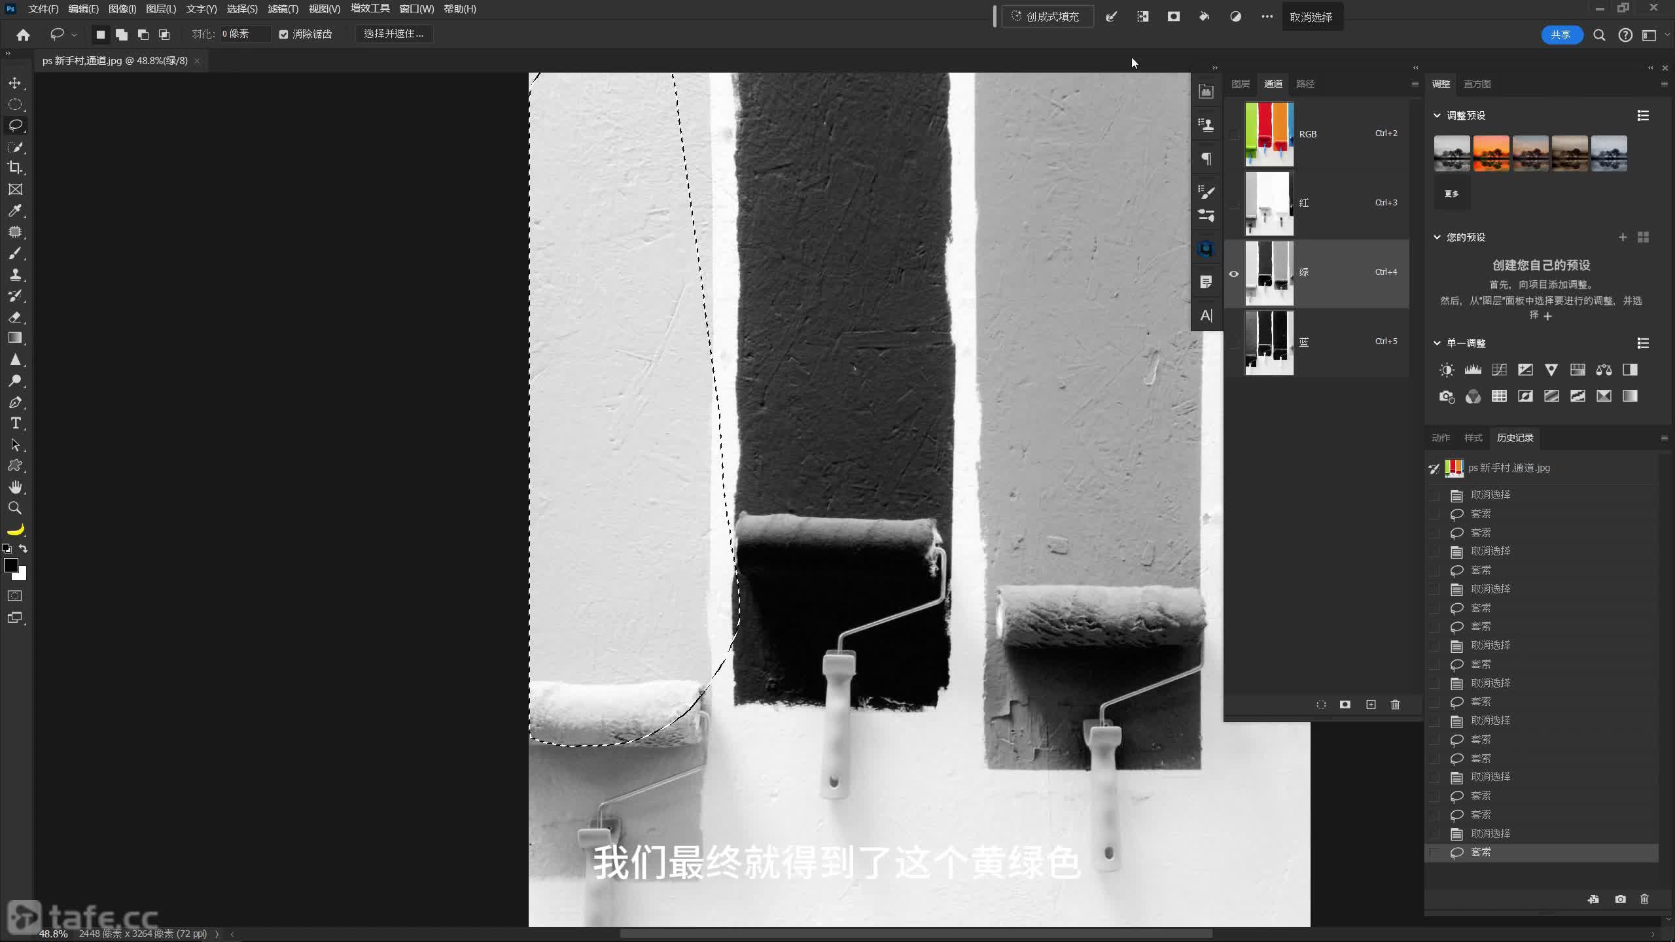Click the 选择并遮住 button
This screenshot has width=1675, height=942.
(x=393, y=34)
